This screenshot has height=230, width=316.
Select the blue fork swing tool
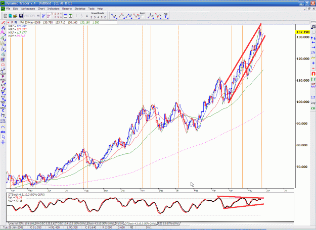pos(150,16)
